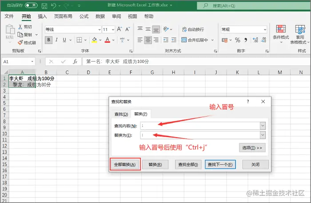Expand the Copy options dropdown
Screen dimensions: 311x203
tap(36, 35)
